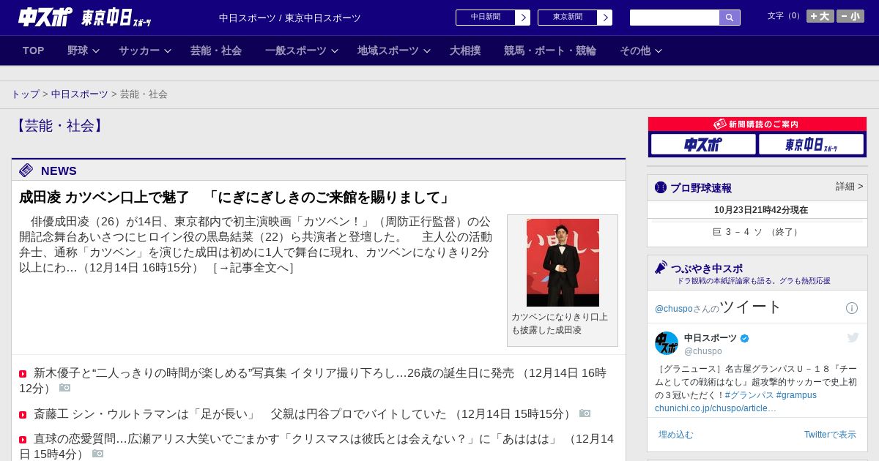Click the 10月23日21時42分現在 timestamp text

coord(761,210)
